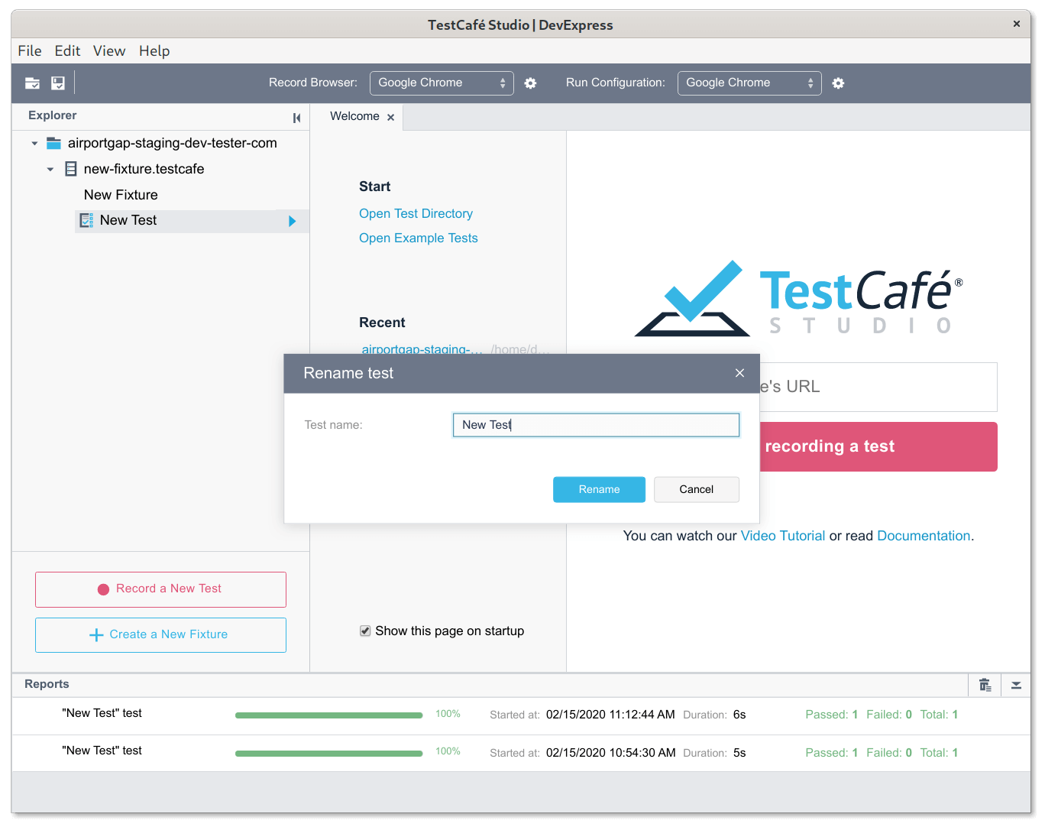Open the 11:12:44 AM "New Test" report
The width and height of the screenshot is (1045, 827).
(x=521, y=715)
